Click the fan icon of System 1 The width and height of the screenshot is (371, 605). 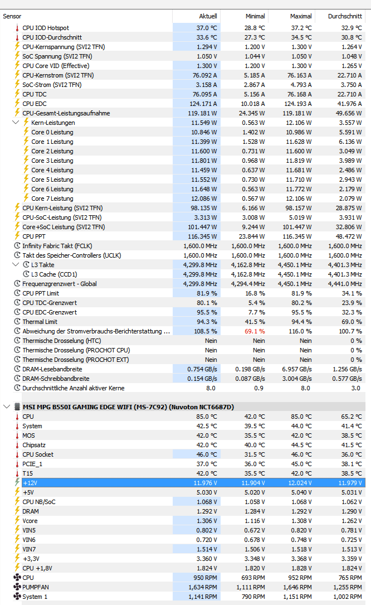click(17, 597)
